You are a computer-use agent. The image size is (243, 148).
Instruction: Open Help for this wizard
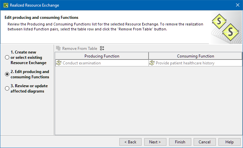229,142
